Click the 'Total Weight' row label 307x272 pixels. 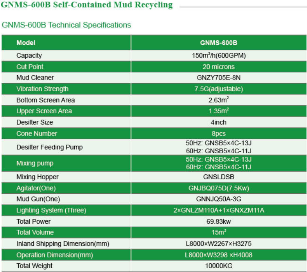click(34, 266)
